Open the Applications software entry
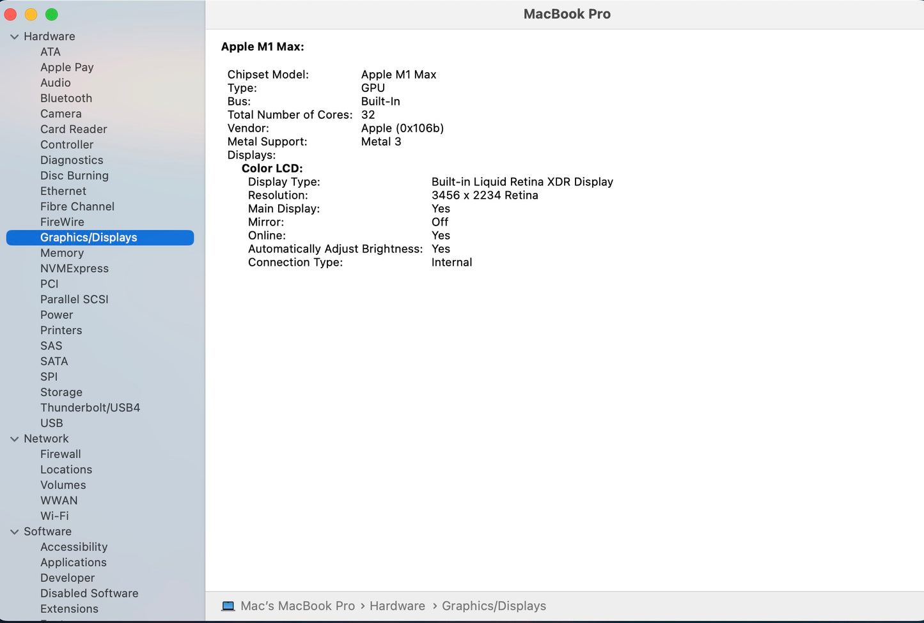This screenshot has width=924, height=623. pyautogui.click(x=73, y=562)
